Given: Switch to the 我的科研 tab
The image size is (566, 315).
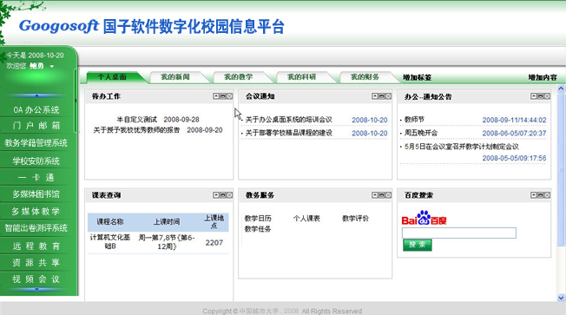Looking at the screenshot, I should pyautogui.click(x=301, y=77).
